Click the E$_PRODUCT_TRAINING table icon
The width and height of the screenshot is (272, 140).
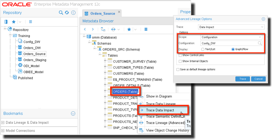tap(110, 79)
